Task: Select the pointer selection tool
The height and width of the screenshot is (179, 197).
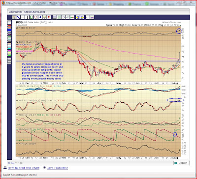Action: pyautogui.click(x=14, y=17)
